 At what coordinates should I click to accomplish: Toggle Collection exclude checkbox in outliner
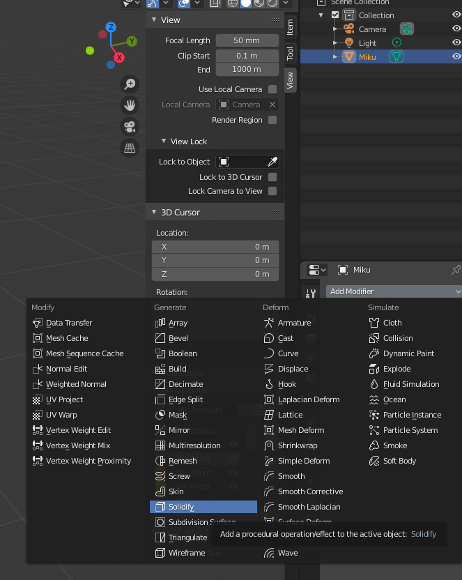point(335,15)
